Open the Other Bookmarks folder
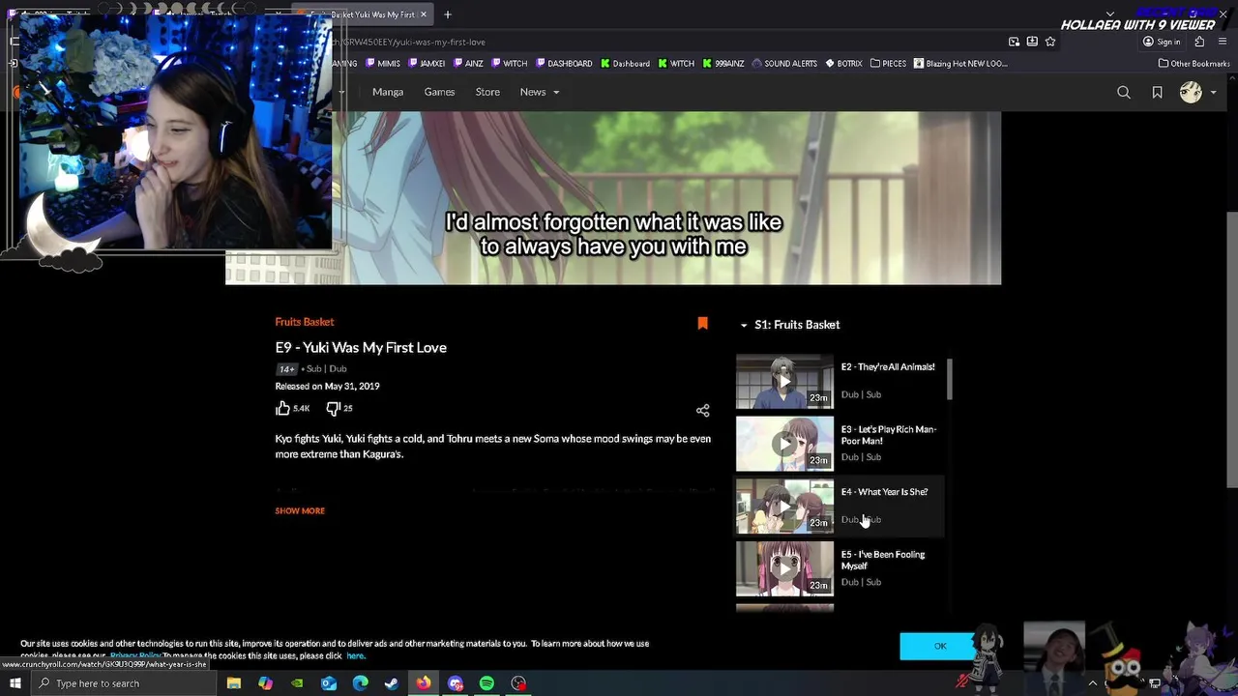1238x696 pixels. 1194,64
